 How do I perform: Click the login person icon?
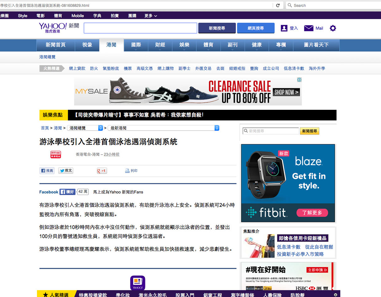click(x=284, y=28)
